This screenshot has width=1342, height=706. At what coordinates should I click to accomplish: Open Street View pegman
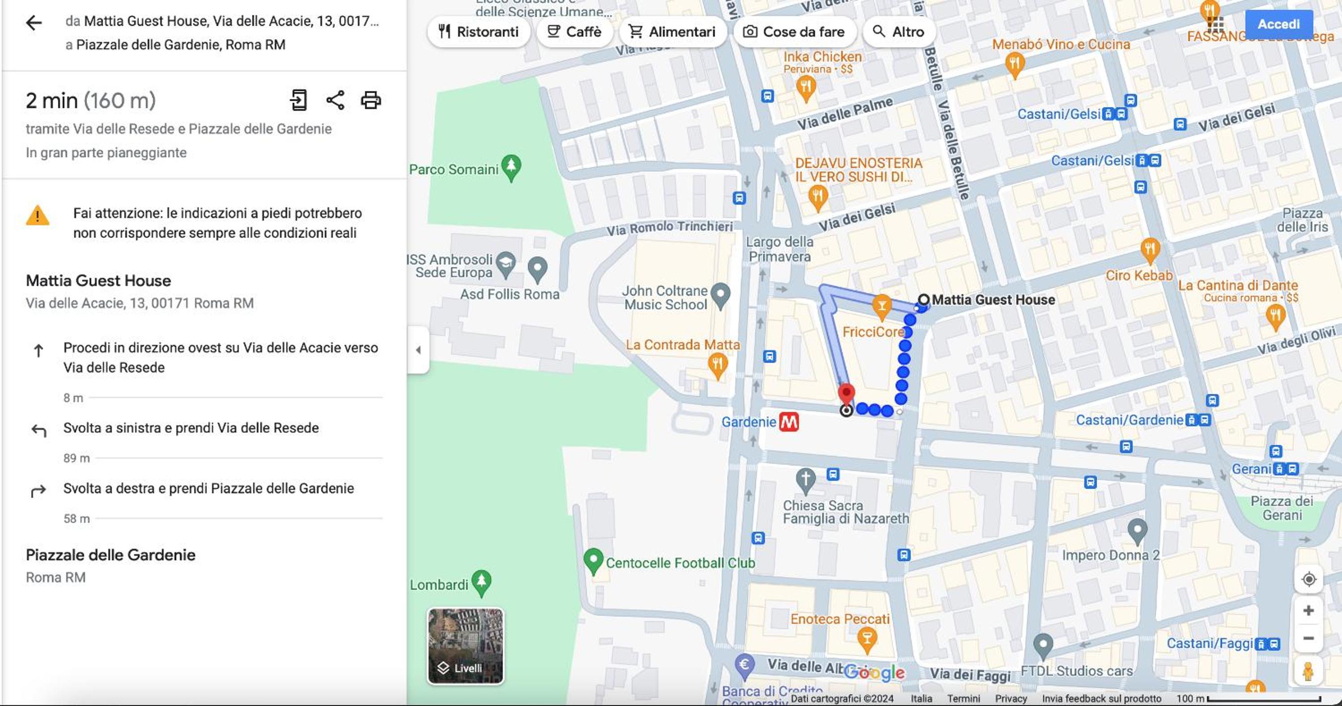click(x=1308, y=671)
